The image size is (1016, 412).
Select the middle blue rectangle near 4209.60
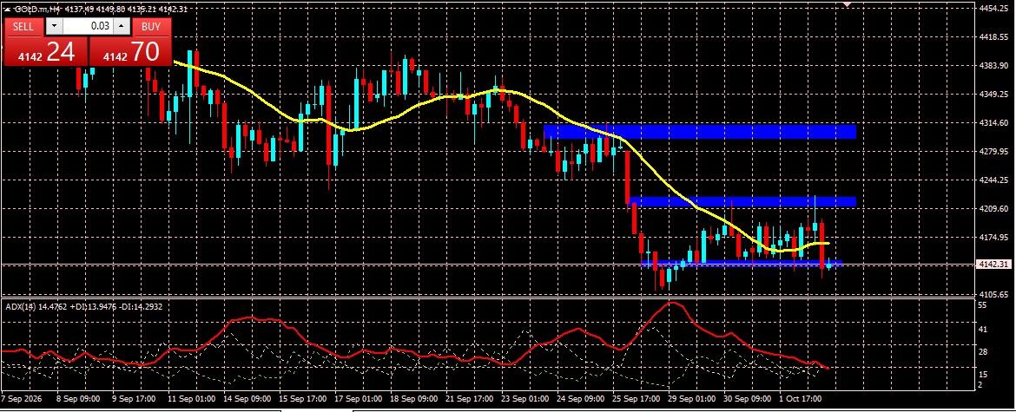[742, 202]
